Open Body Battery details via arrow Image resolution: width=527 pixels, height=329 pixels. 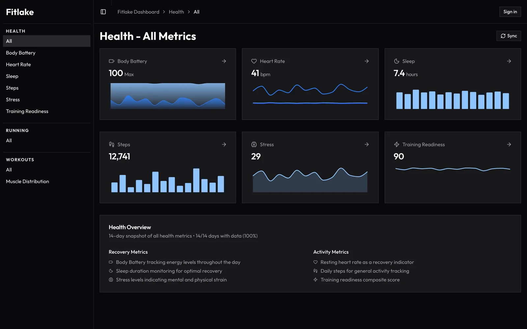[x=224, y=61]
